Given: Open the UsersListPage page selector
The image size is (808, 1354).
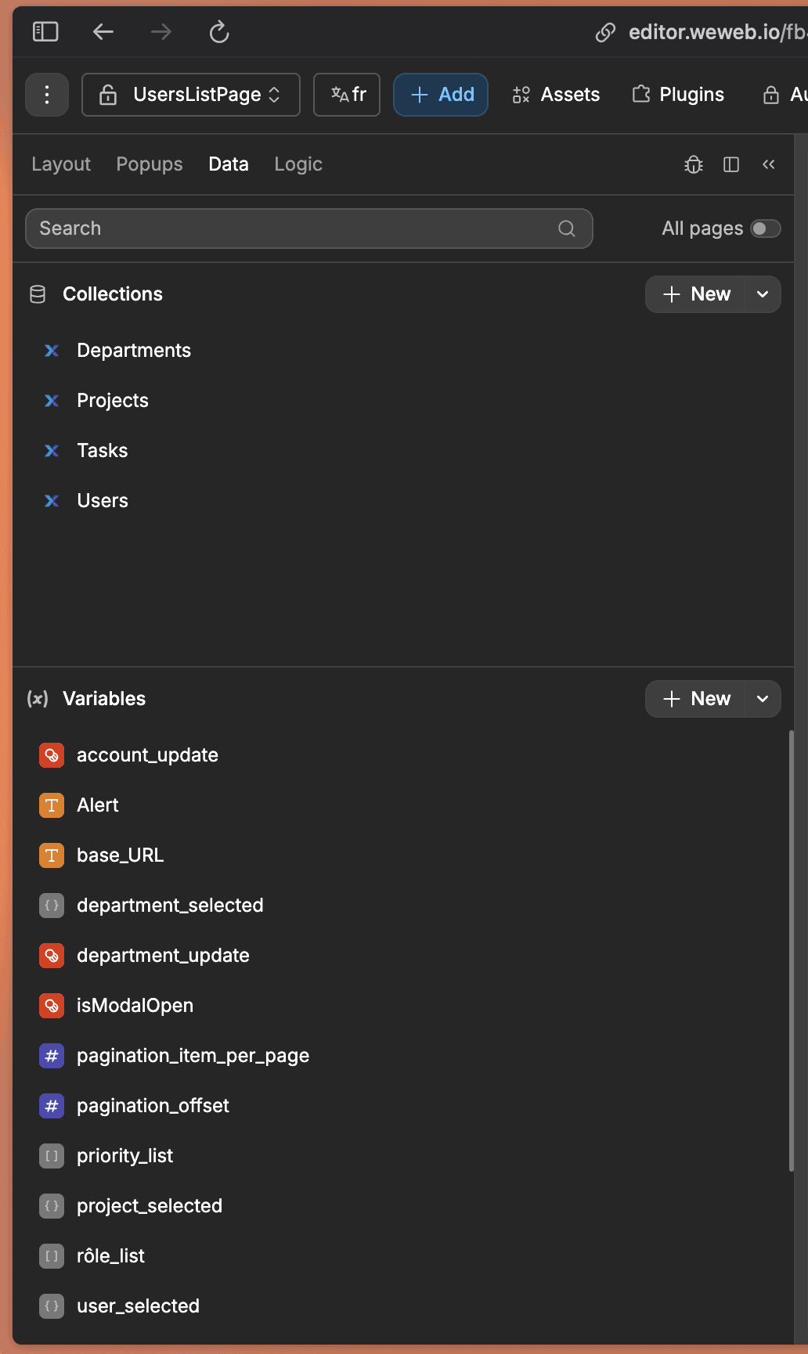Looking at the screenshot, I should click(x=191, y=95).
